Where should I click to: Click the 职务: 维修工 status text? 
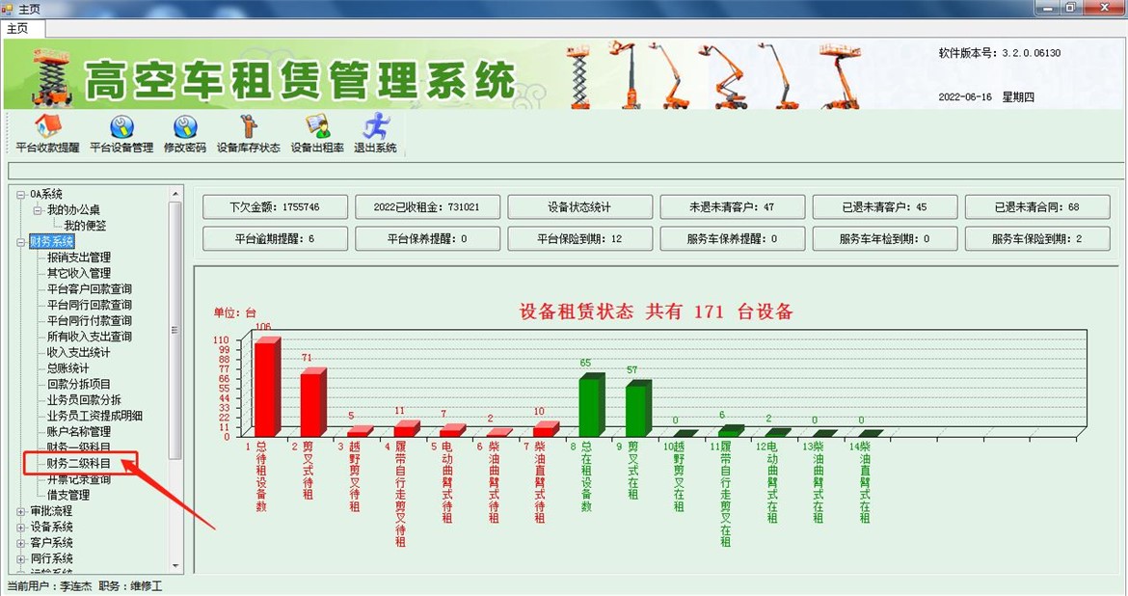(130, 586)
